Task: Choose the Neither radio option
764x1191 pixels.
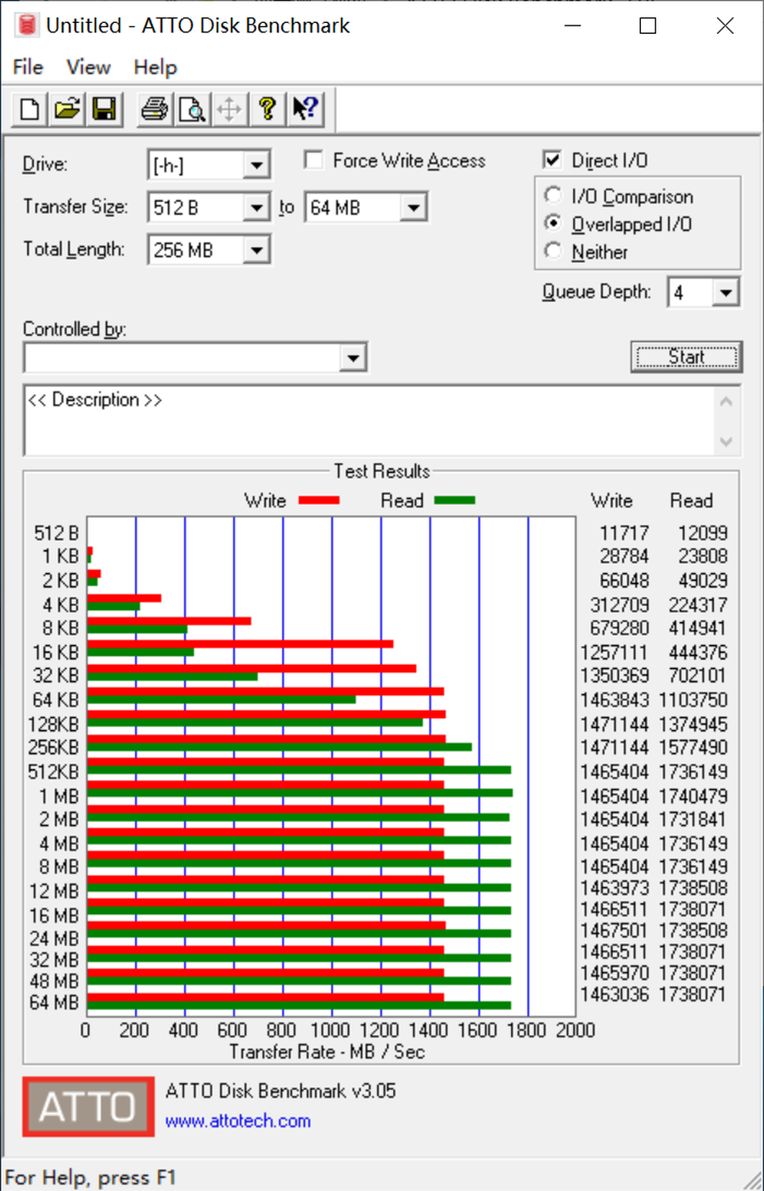Action: (553, 251)
